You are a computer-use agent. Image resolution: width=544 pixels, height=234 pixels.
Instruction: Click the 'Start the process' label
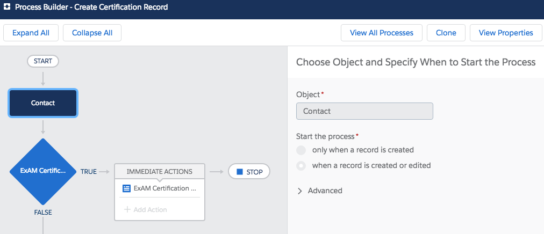324,136
